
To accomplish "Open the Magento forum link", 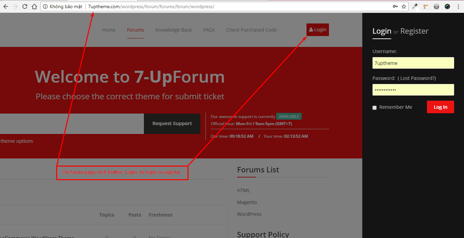I will point(247,202).
